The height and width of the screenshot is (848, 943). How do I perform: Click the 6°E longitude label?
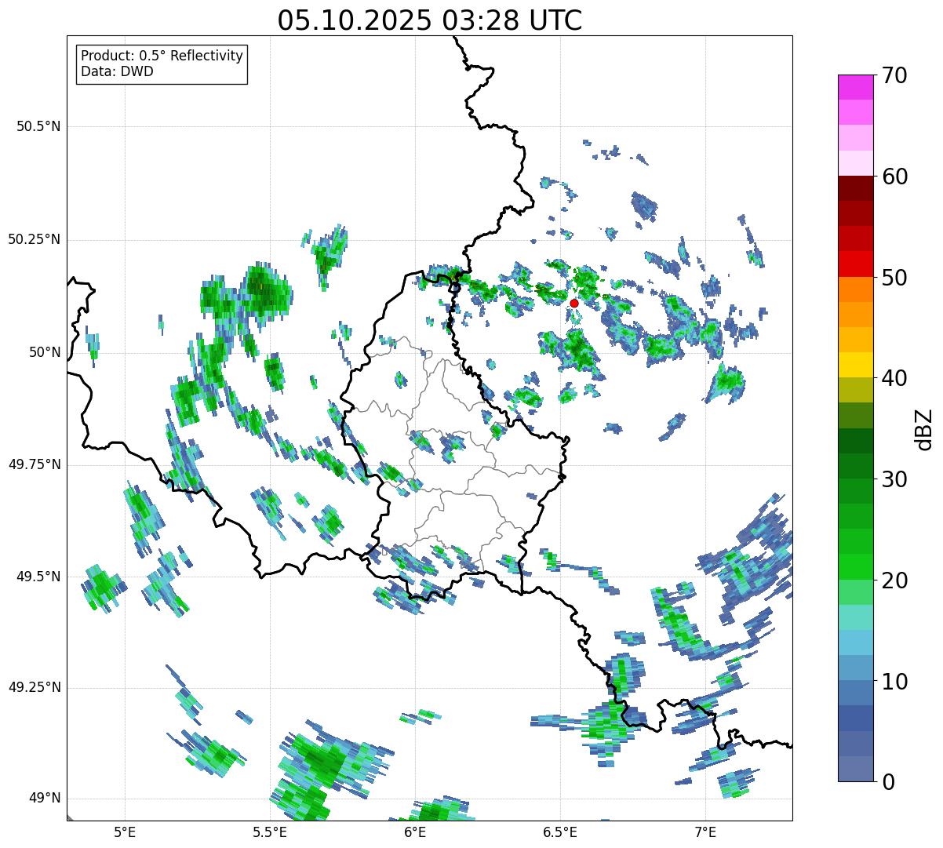point(415,832)
